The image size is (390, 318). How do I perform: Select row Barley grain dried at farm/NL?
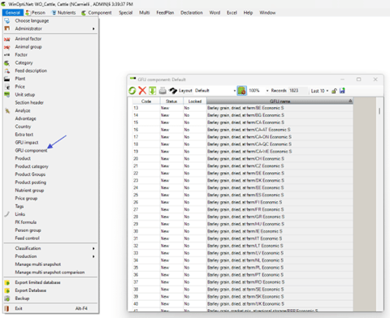pos(243,260)
